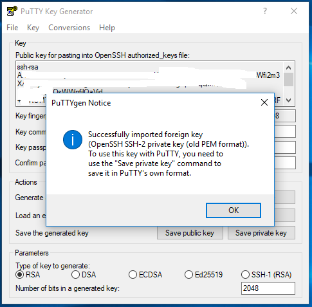The image size is (312, 307).
Task: Open the Key menu
Action: (33, 28)
